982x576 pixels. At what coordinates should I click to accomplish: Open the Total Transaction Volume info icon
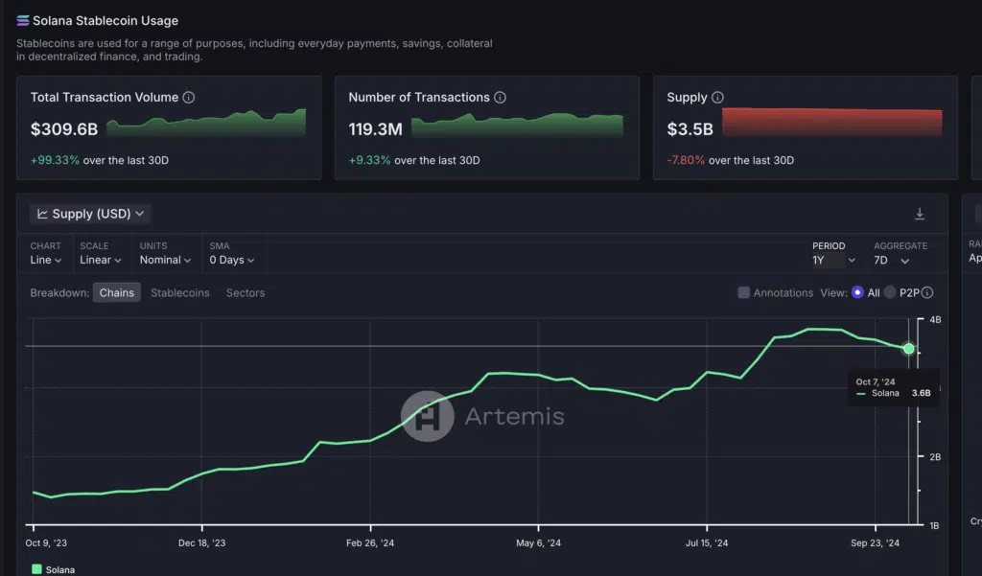189,98
